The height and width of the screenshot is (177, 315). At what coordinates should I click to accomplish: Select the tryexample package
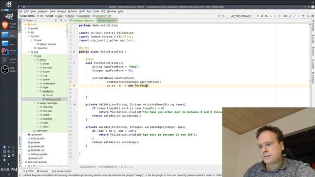(x=49, y=84)
